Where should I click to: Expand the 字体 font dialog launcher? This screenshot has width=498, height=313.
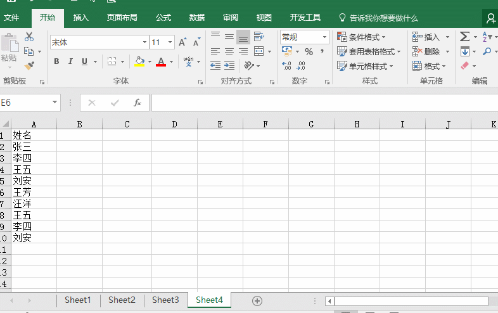tap(200, 82)
